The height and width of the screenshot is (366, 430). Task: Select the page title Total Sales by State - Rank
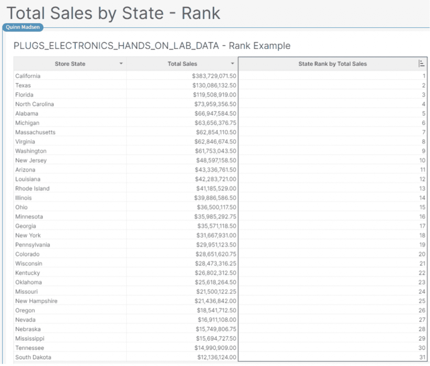[114, 13]
